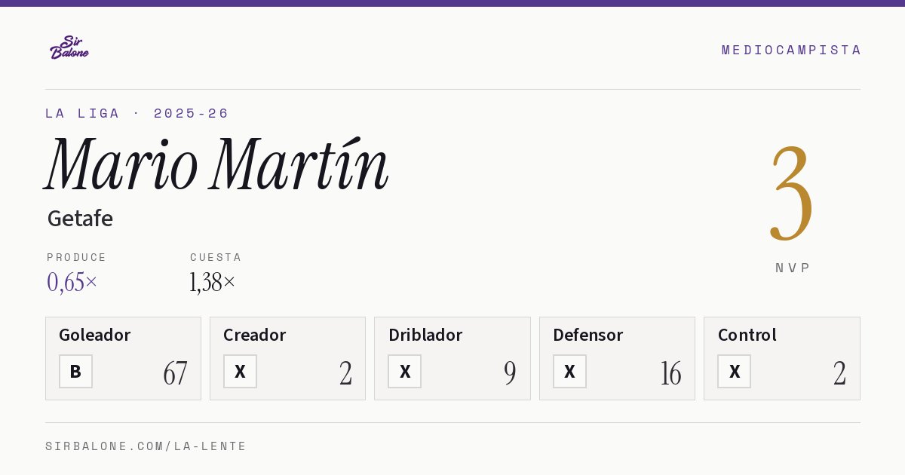Click the Getafe team name
The height and width of the screenshot is (475, 905).
click(x=80, y=219)
